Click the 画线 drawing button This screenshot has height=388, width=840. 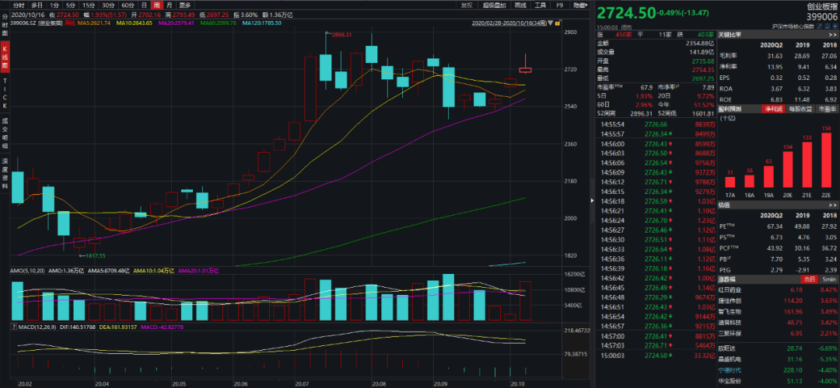[x=520, y=5]
